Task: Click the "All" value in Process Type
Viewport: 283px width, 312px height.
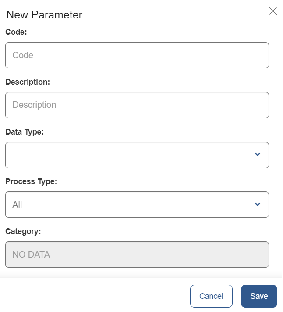Action: coord(17,205)
